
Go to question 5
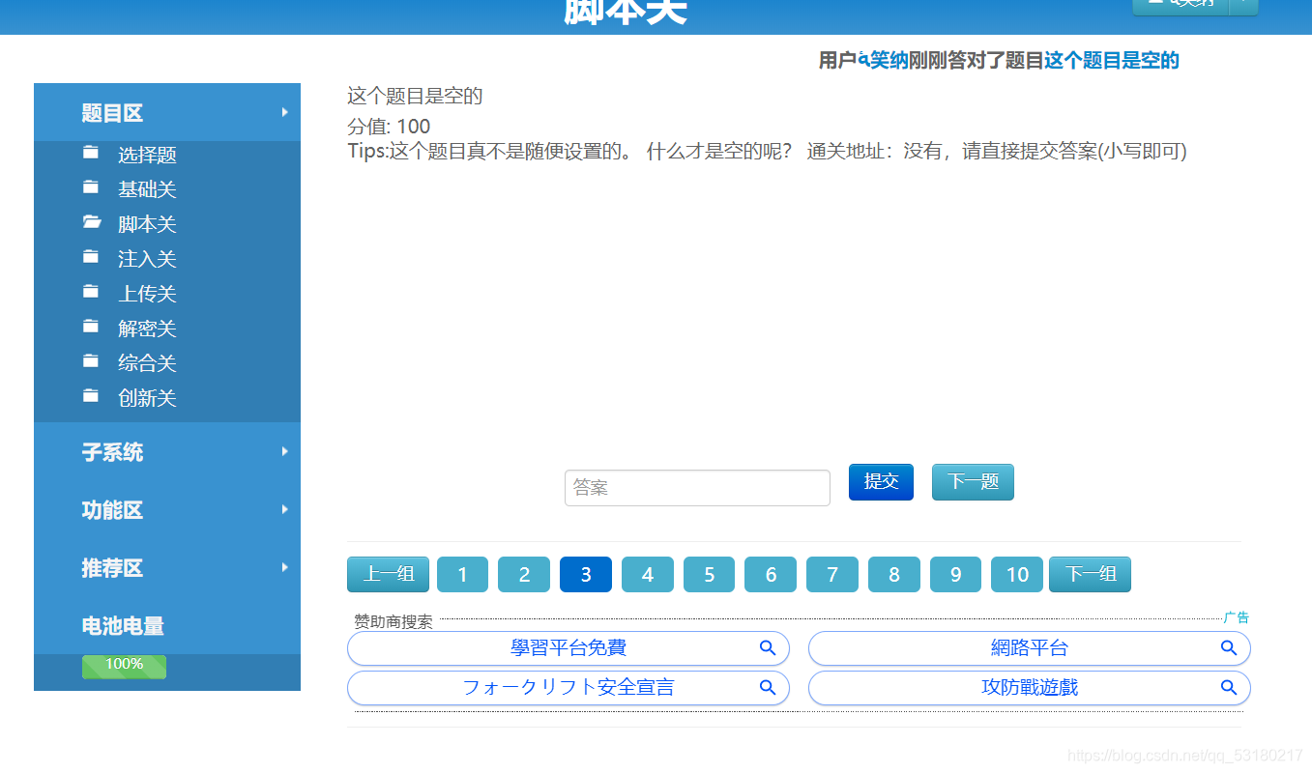(x=709, y=574)
